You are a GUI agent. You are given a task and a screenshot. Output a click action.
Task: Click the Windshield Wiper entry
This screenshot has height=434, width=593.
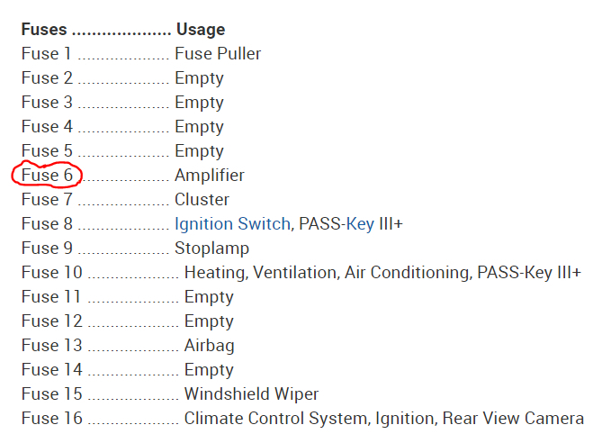(251, 394)
